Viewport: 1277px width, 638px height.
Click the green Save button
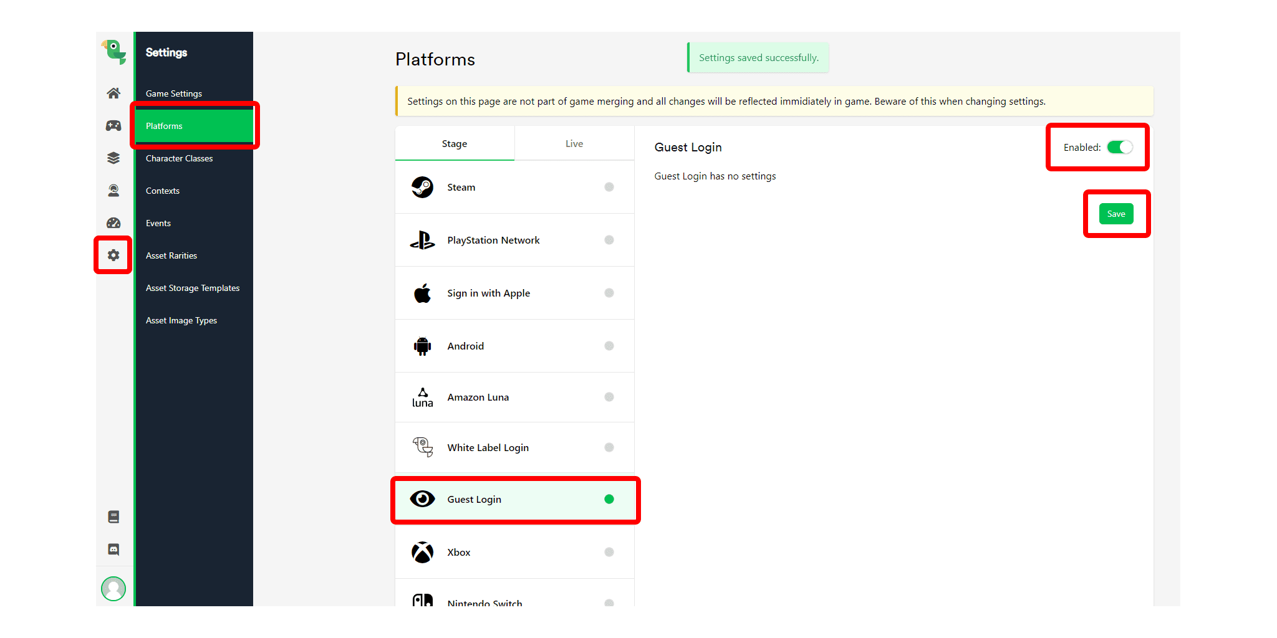1116,214
